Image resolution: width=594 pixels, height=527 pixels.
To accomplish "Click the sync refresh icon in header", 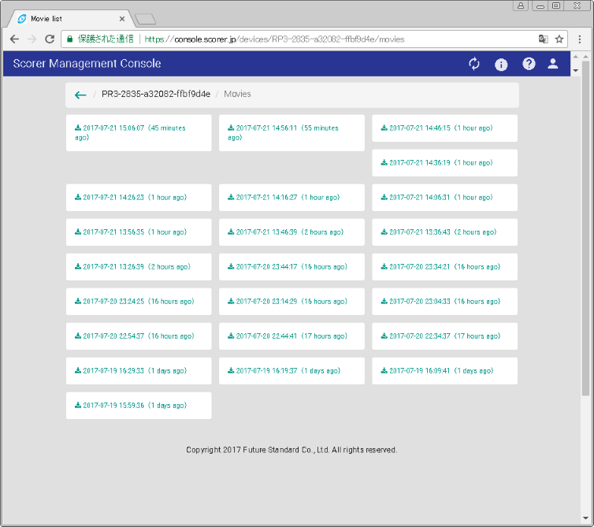I will point(474,64).
